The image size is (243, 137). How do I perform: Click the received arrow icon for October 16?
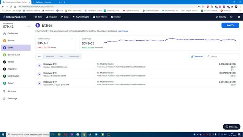point(39,65)
